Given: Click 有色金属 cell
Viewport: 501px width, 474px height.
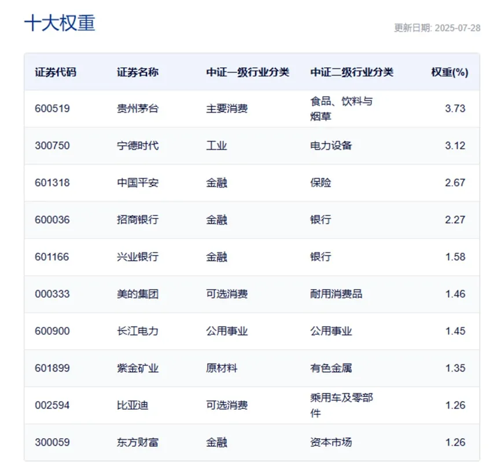Looking at the screenshot, I should [331, 368].
